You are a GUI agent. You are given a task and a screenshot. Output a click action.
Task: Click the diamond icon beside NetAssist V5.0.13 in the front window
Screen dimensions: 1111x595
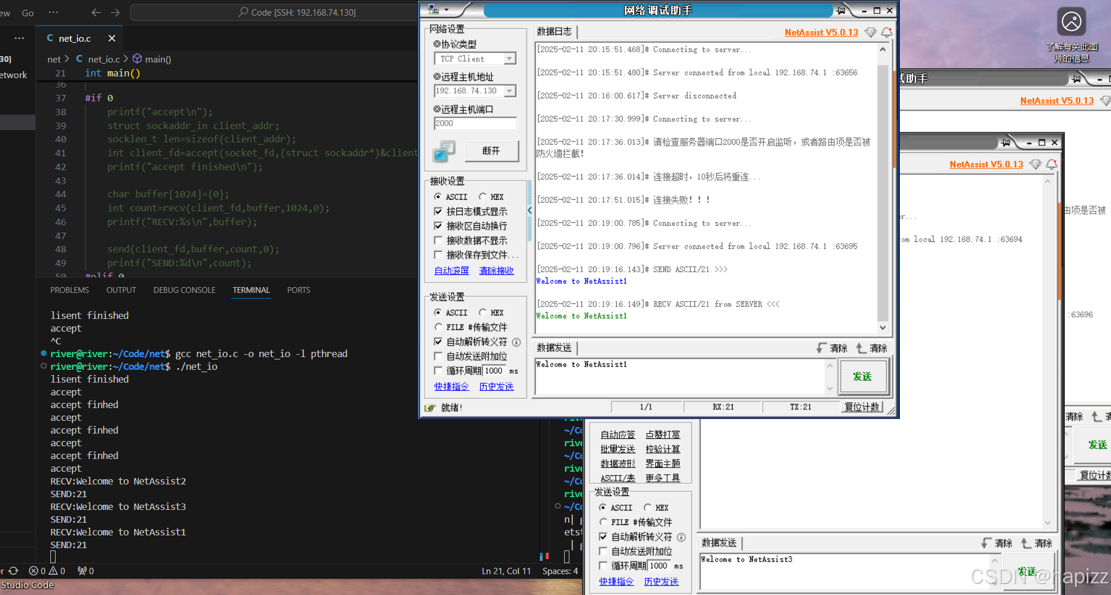870,32
